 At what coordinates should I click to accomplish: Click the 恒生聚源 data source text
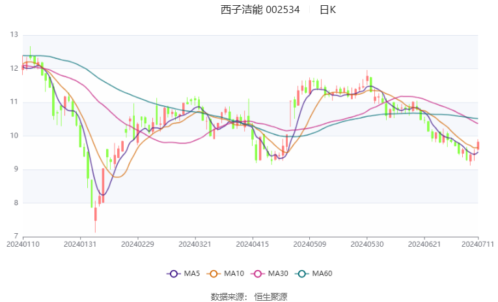coord(270,296)
